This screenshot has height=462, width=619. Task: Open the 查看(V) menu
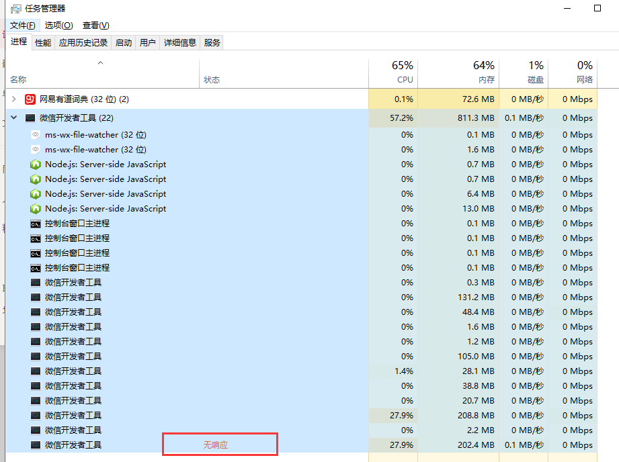[96, 26]
